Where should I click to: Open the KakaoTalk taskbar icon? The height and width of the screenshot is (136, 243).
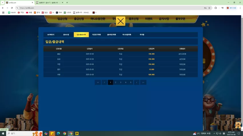click(77, 133)
